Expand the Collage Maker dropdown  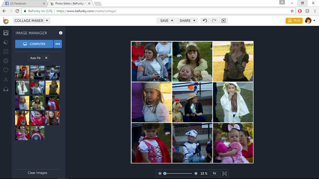tap(31, 21)
